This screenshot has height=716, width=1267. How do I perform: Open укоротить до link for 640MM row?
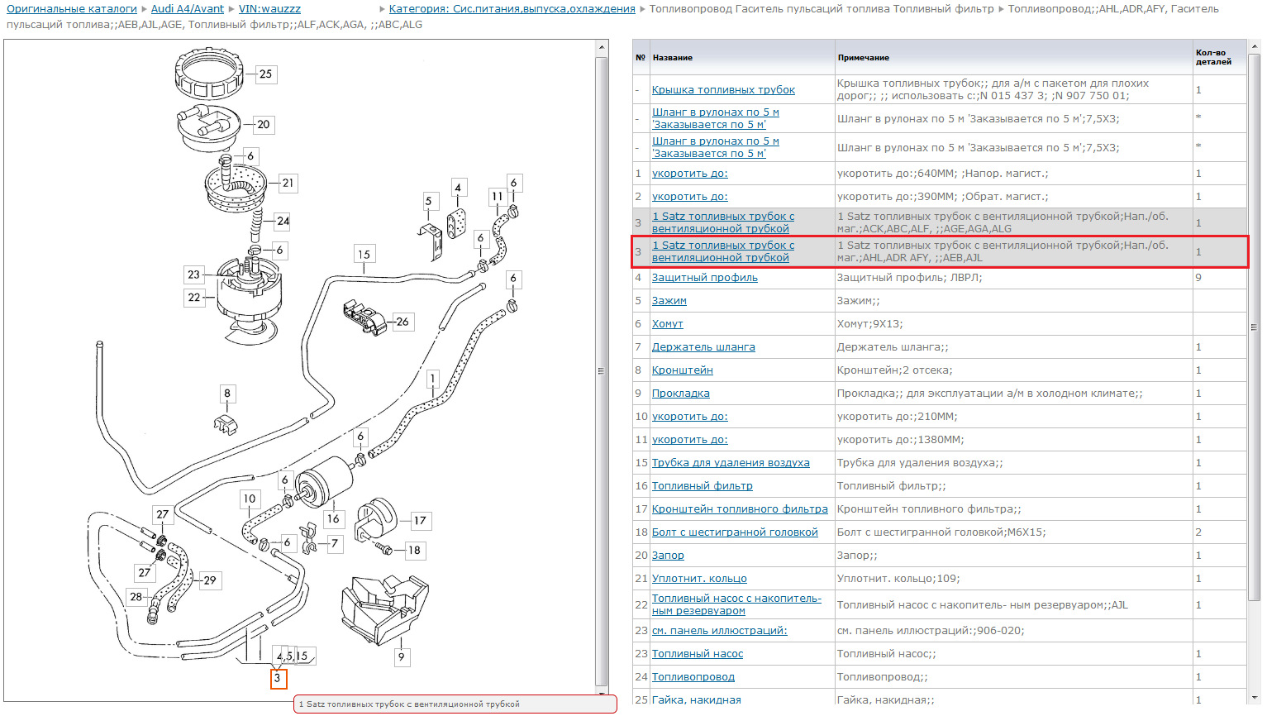tap(689, 174)
